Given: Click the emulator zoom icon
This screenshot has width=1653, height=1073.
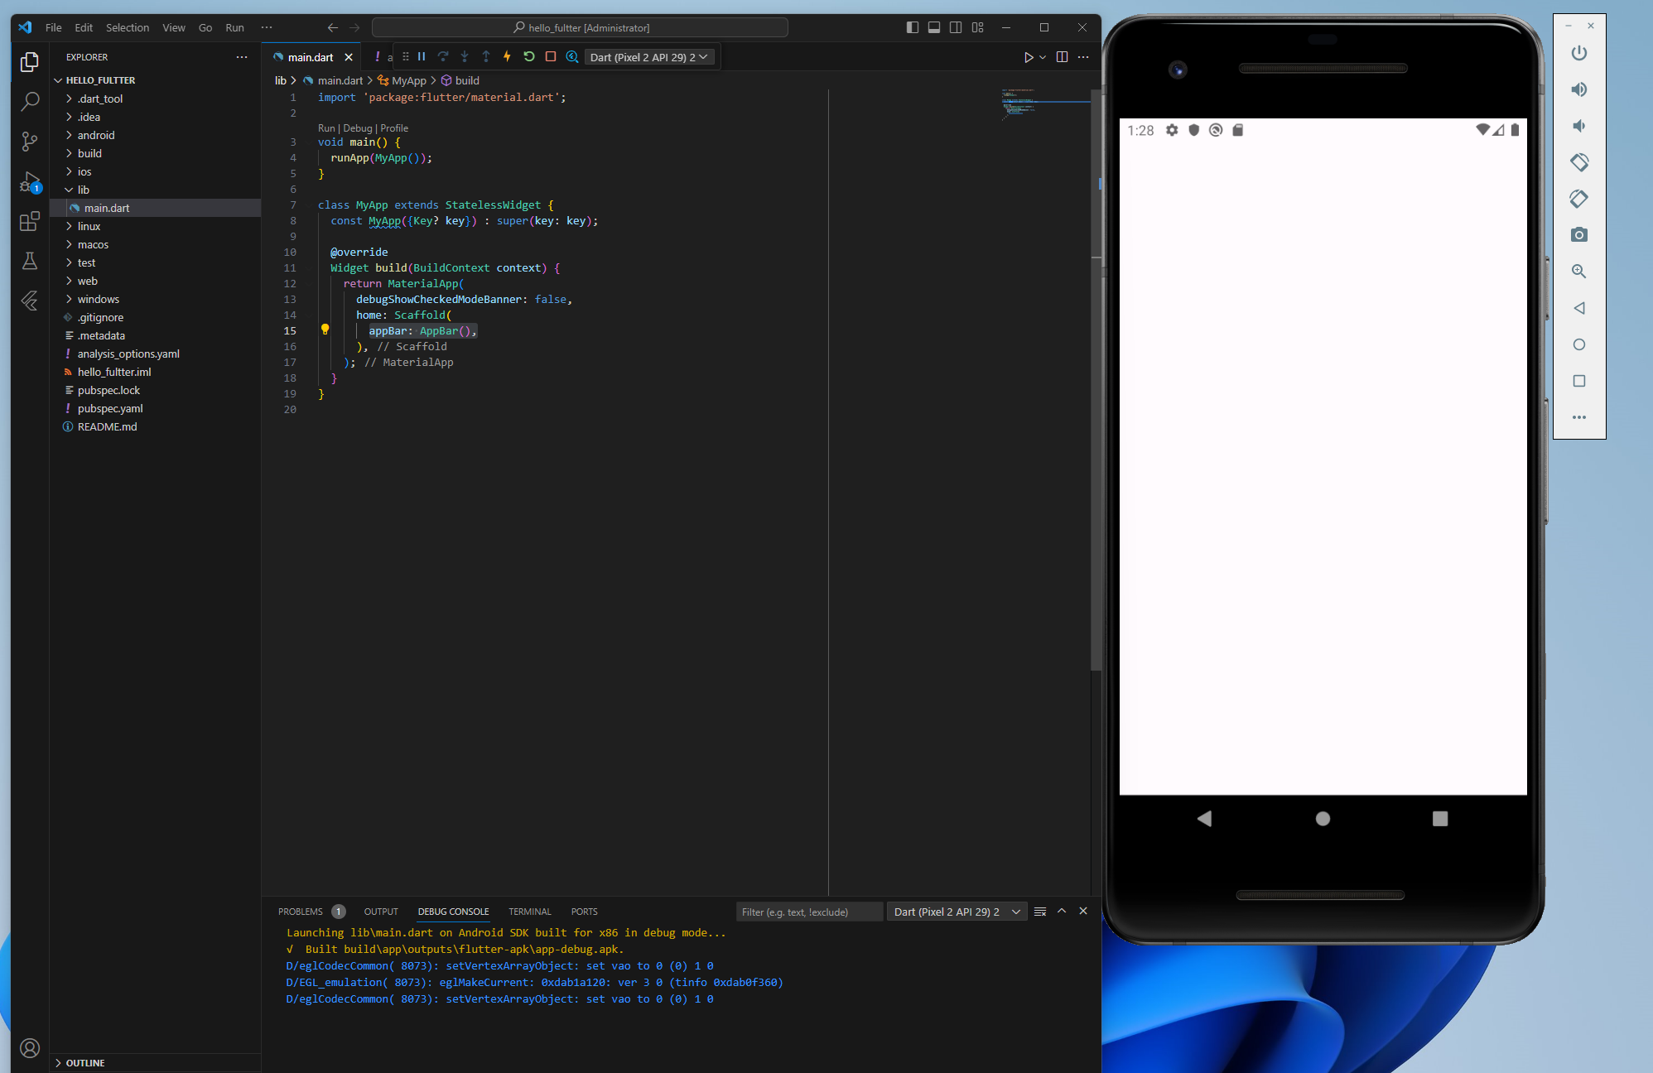Looking at the screenshot, I should click(1579, 272).
